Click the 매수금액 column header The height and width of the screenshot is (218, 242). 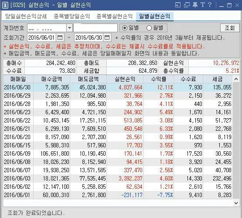pyautogui.click(x=51, y=79)
